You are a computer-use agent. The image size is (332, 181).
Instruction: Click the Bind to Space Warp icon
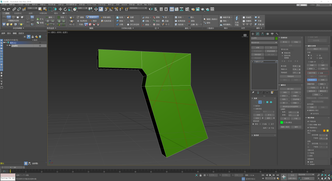24,9
